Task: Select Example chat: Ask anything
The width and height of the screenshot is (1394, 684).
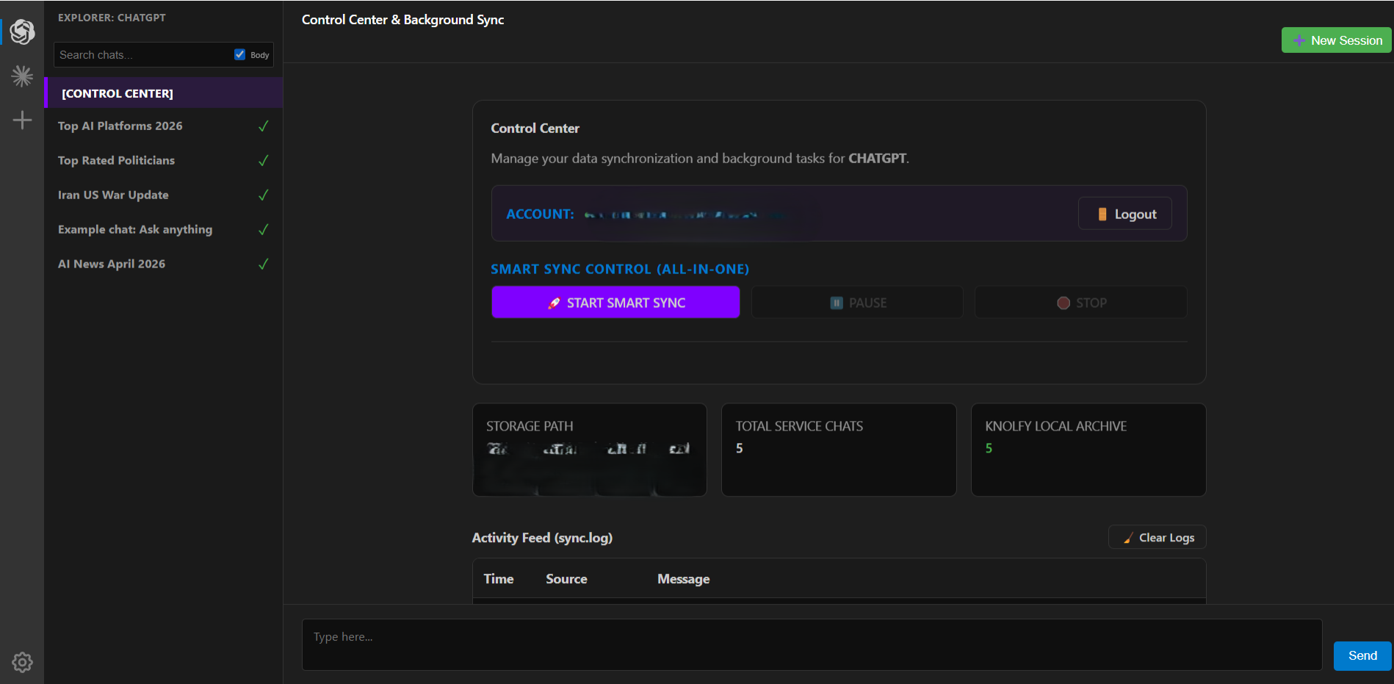Action: pos(135,230)
